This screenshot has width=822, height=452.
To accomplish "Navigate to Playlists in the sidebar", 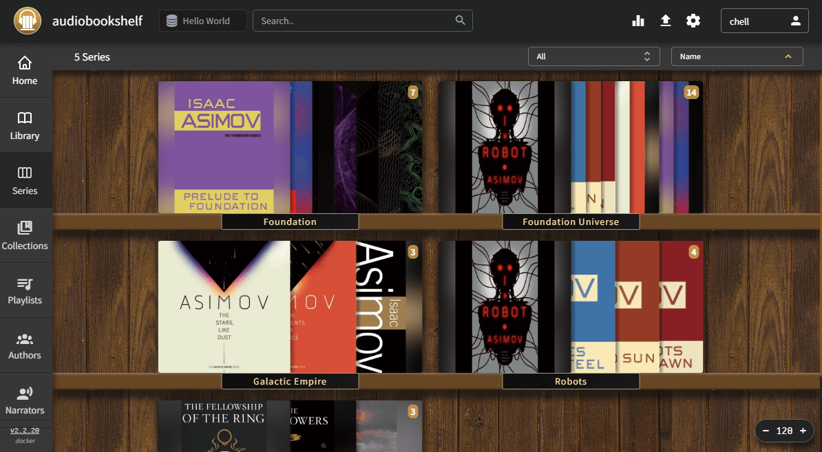I will [x=25, y=290].
